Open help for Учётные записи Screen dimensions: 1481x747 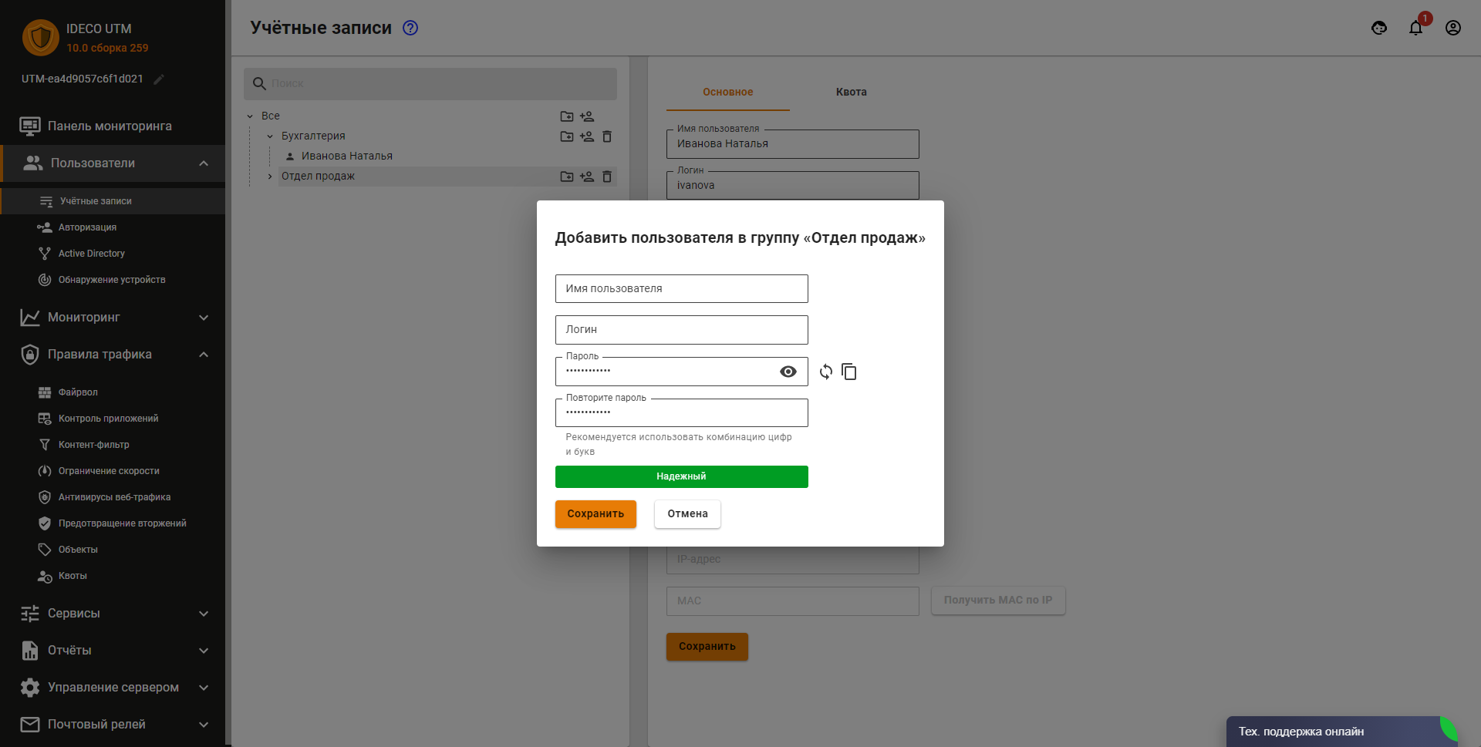[x=410, y=28]
